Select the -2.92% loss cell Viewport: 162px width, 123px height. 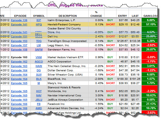point(149,45)
